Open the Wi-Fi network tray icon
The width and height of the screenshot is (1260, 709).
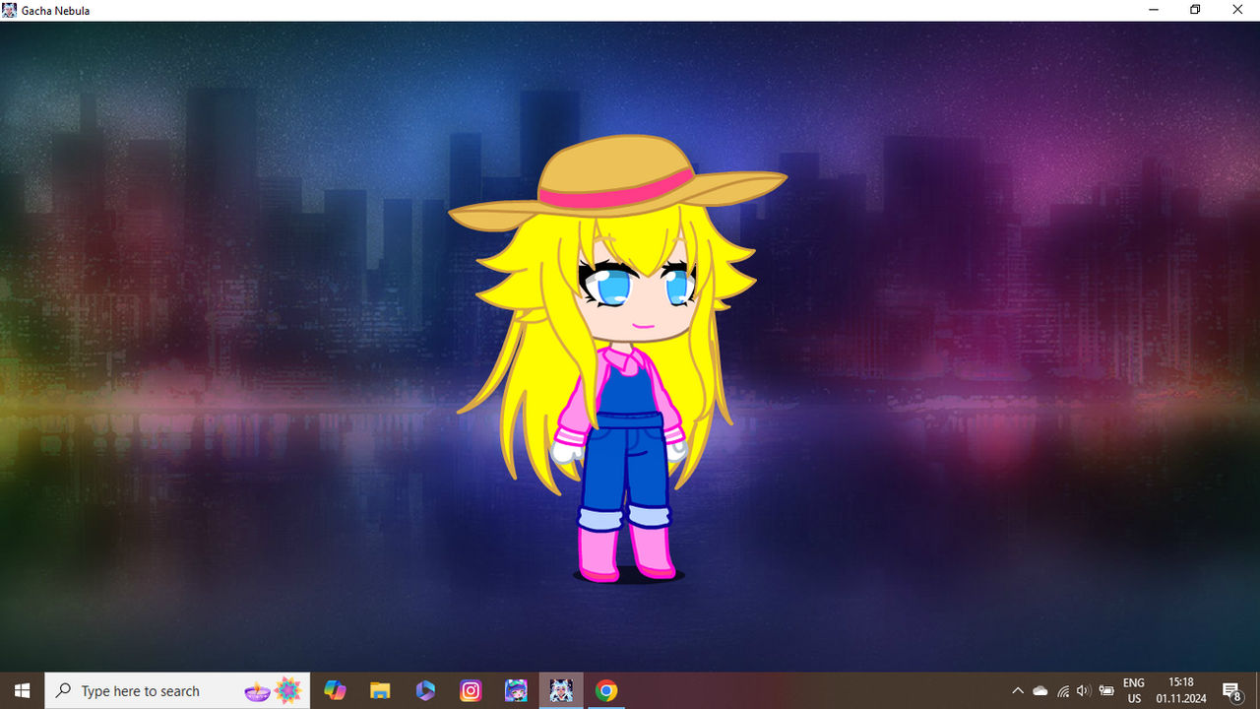click(x=1063, y=691)
